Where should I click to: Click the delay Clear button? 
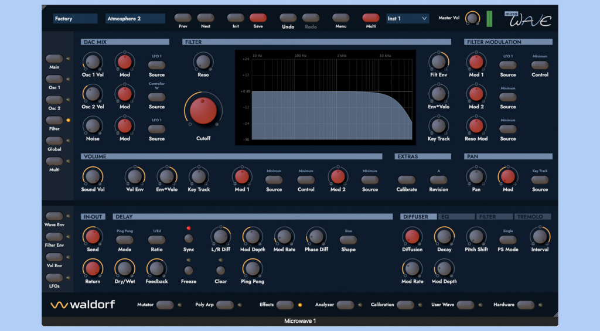220,271
